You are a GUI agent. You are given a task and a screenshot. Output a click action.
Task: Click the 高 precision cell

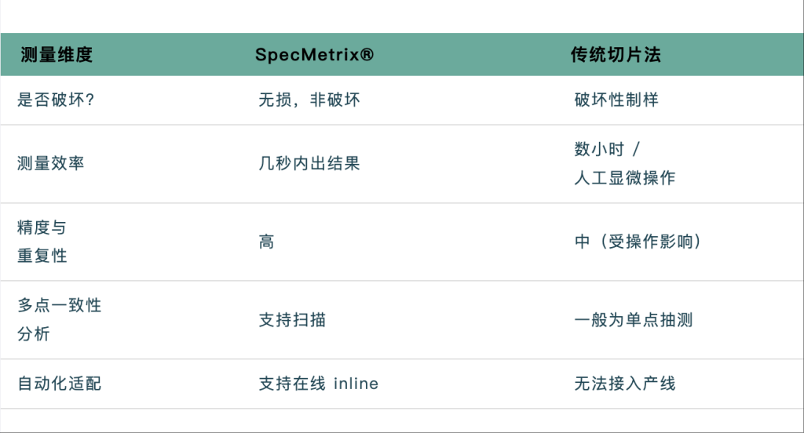pos(266,242)
